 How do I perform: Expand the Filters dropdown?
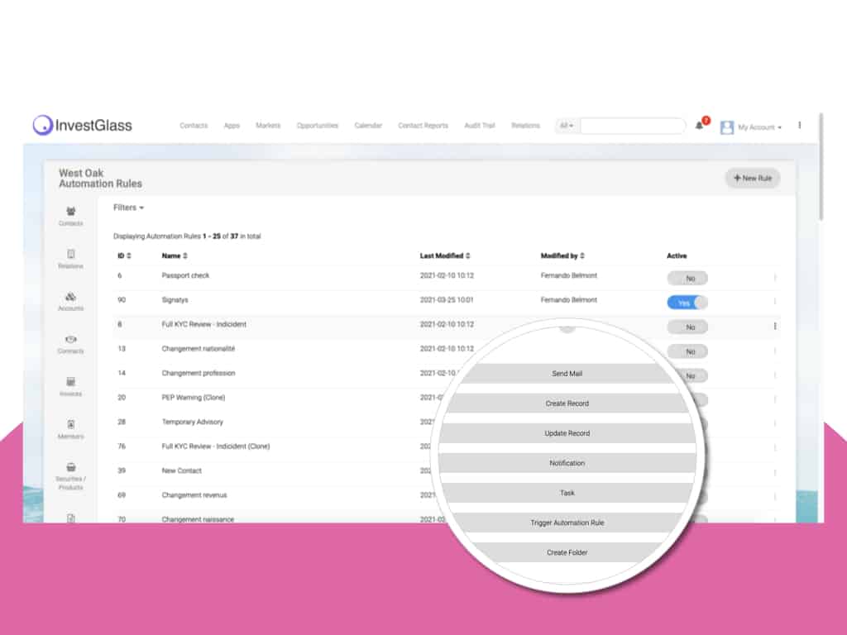(x=128, y=208)
